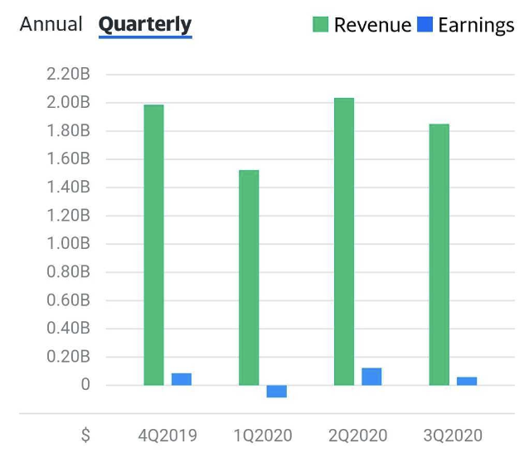The image size is (529, 458).
Task: Click the 1Q2020 x-axis label
Action: point(262,435)
